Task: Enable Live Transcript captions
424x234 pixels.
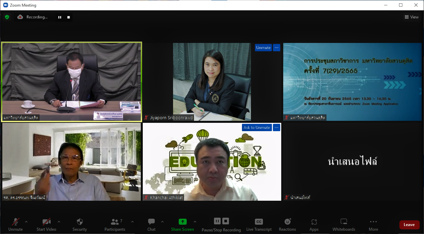Action: [x=259, y=225]
